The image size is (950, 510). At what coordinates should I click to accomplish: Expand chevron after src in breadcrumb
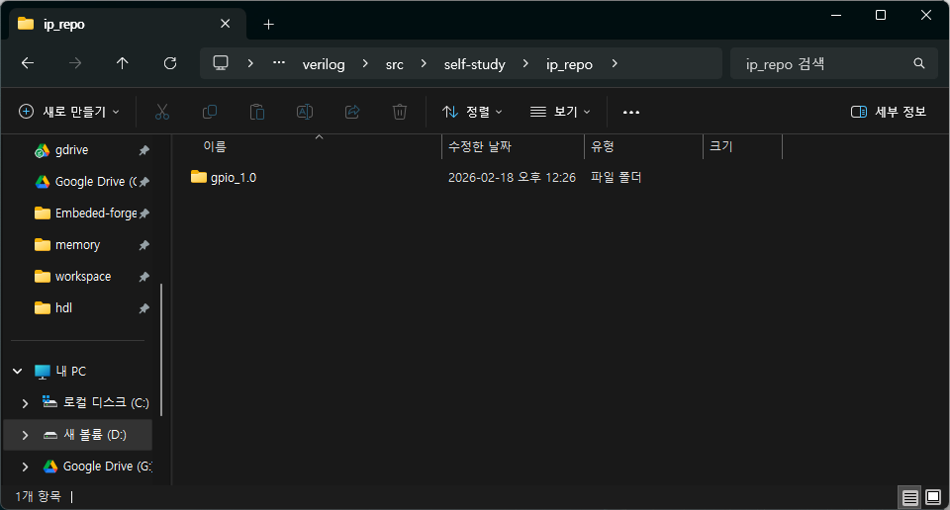pyautogui.click(x=424, y=63)
